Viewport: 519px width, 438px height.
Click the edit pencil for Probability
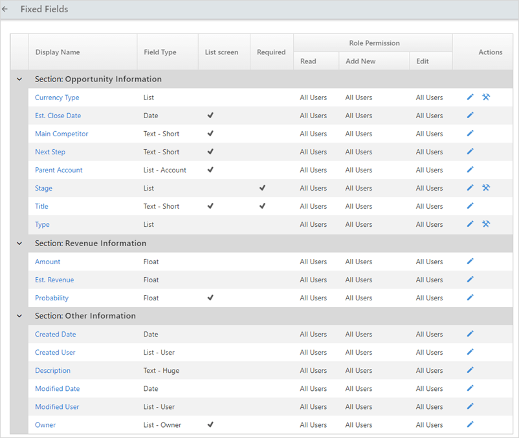click(x=470, y=298)
